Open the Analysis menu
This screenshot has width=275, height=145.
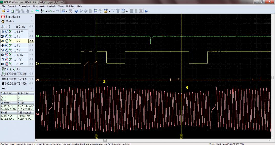(x=51, y=6)
